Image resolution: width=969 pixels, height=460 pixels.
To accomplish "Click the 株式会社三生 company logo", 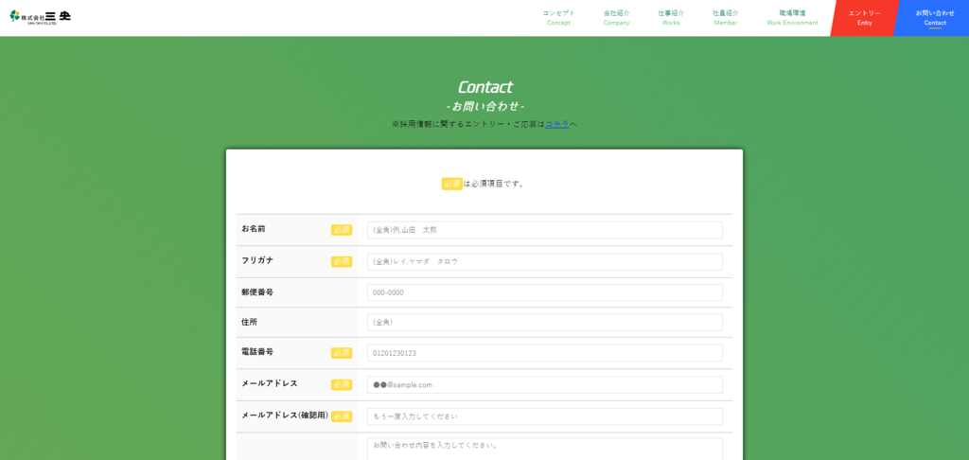I will tap(40, 17).
